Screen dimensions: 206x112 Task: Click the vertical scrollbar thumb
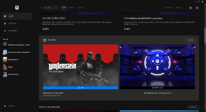tap(205, 35)
